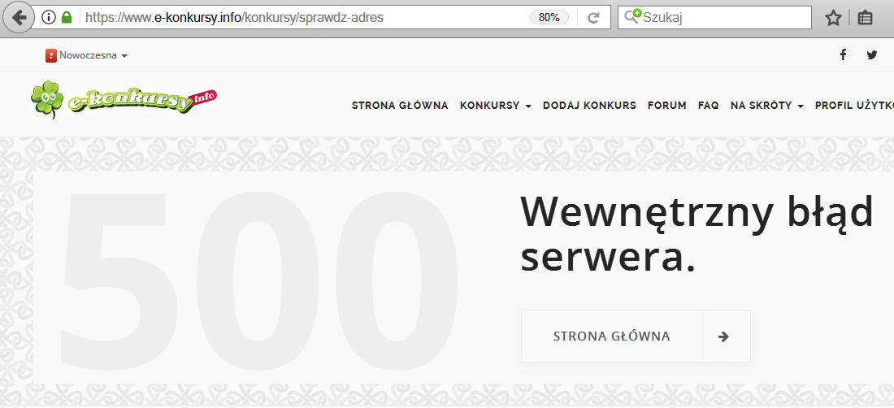894x408 pixels.
Task: Open the bookmarks list icon
Action: [865, 18]
